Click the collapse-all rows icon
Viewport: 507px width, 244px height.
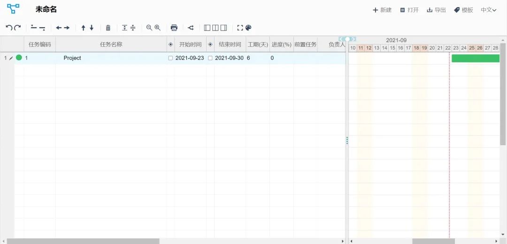click(x=133, y=28)
